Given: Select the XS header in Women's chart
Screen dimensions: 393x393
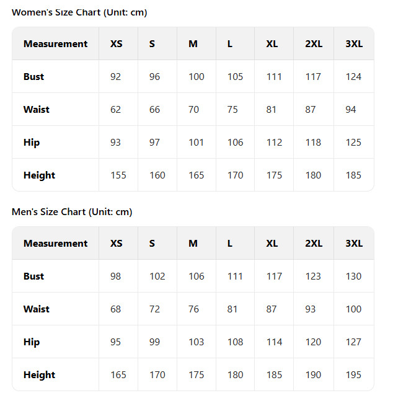Looking at the screenshot, I should (117, 44).
